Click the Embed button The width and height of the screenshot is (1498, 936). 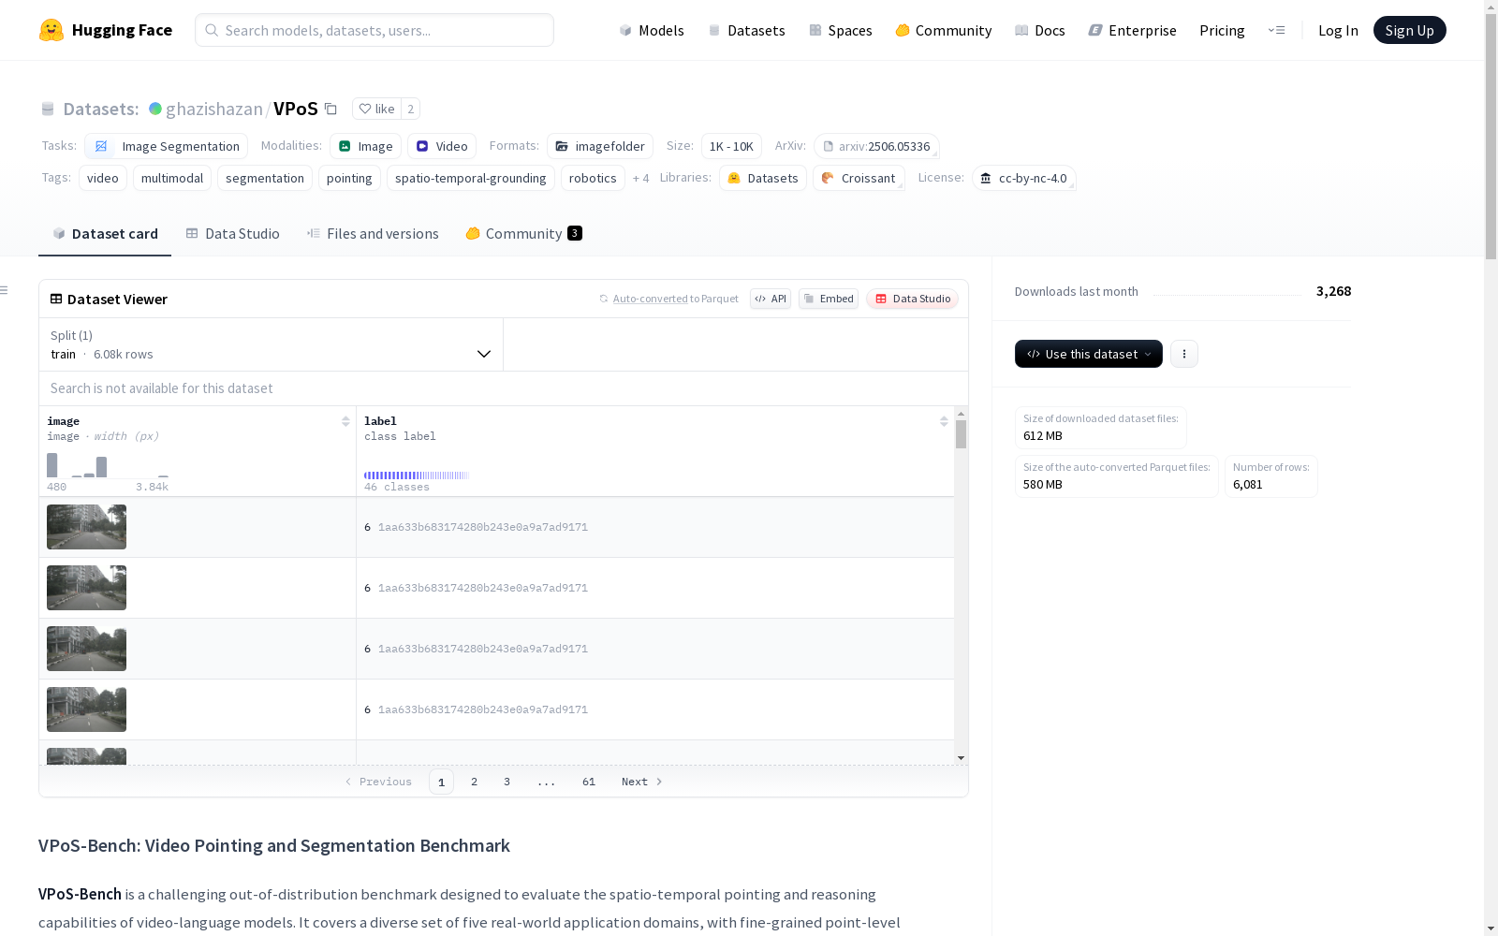click(x=829, y=299)
